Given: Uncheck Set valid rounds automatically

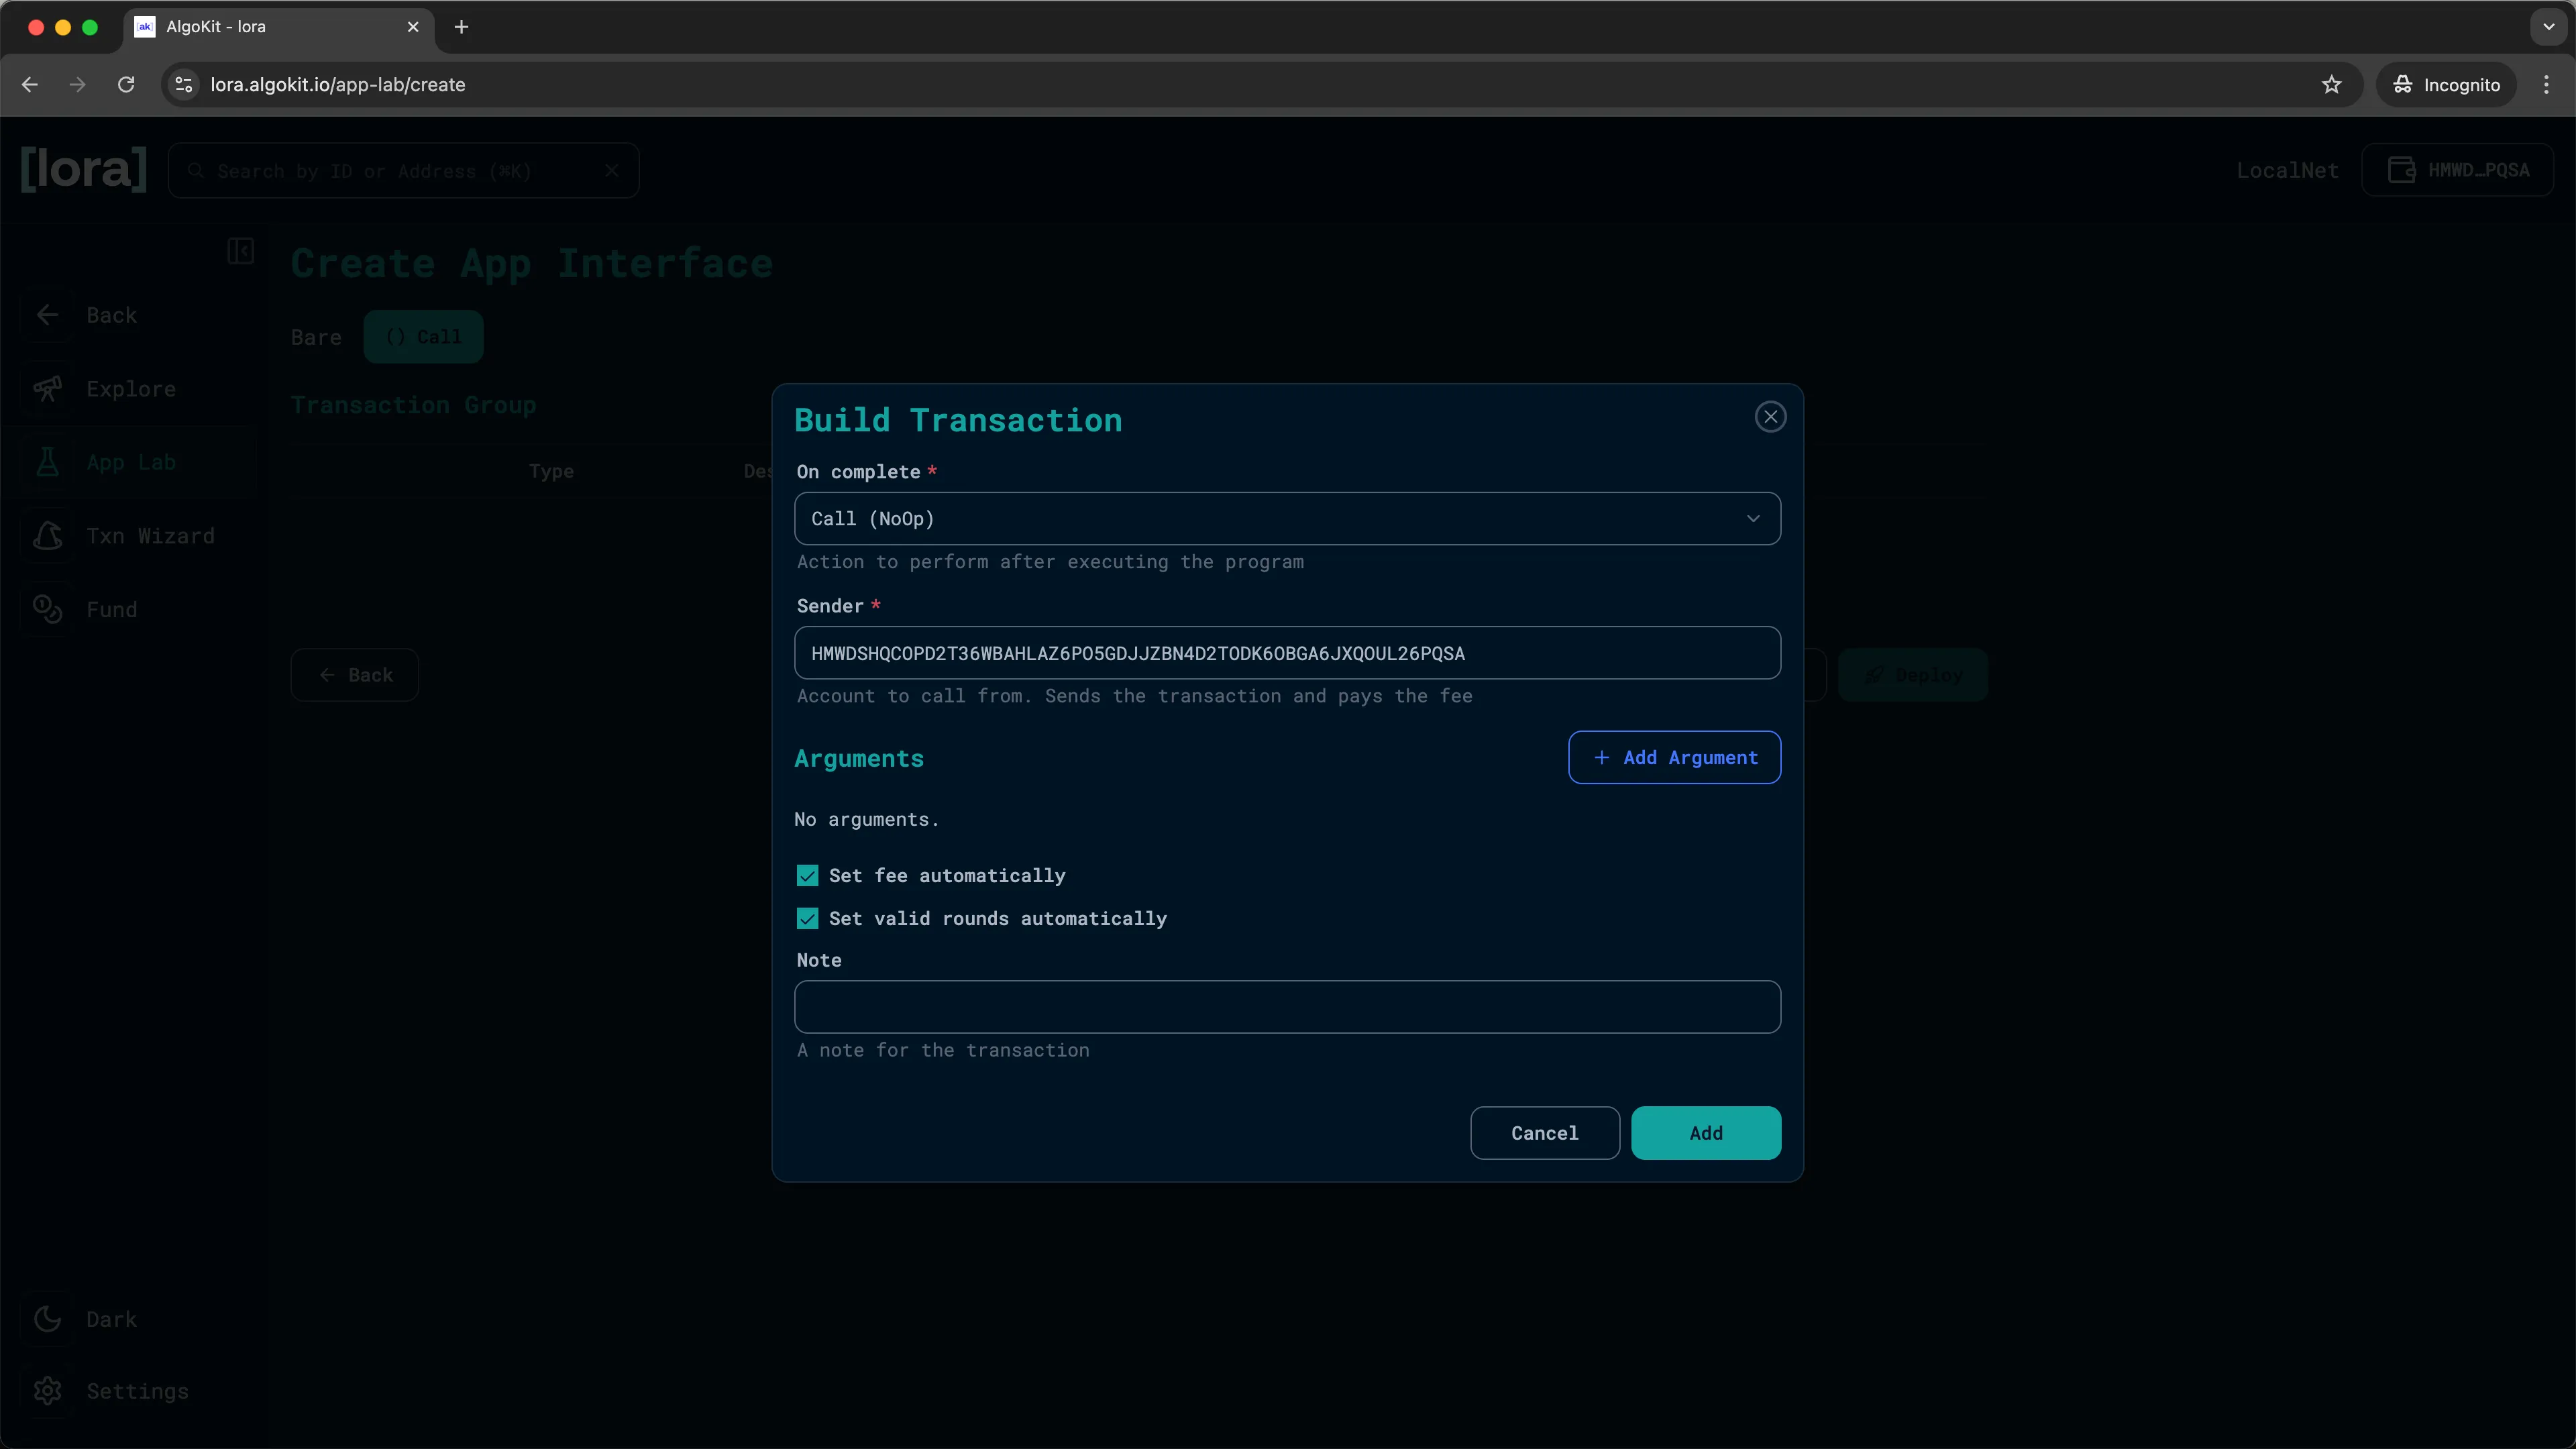Looking at the screenshot, I should pyautogui.click(x=807, y=918).
